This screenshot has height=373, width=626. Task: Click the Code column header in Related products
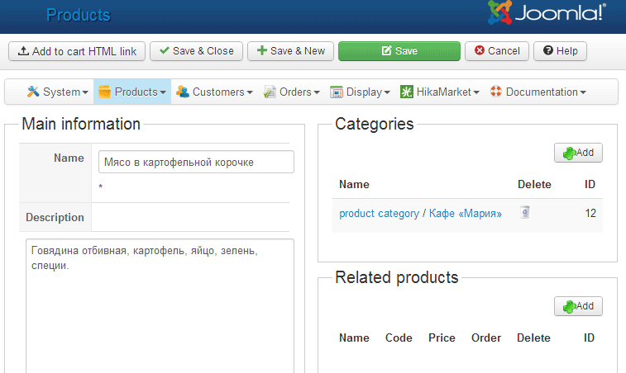[399, 338]
